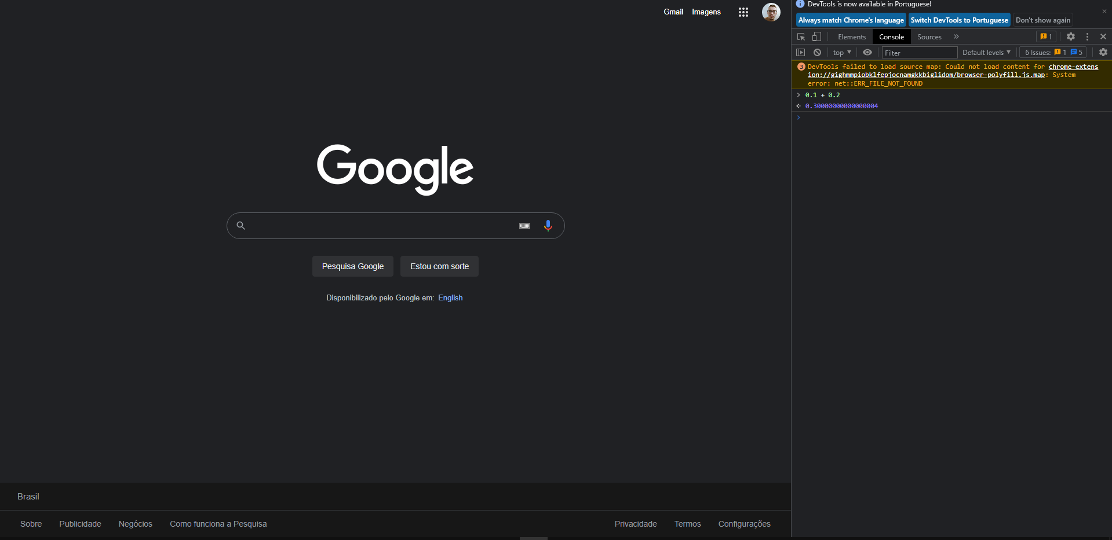This screenshot has height=540, width=1112.
Task: Select the inspect element picker tool
Action: [801, 36]
